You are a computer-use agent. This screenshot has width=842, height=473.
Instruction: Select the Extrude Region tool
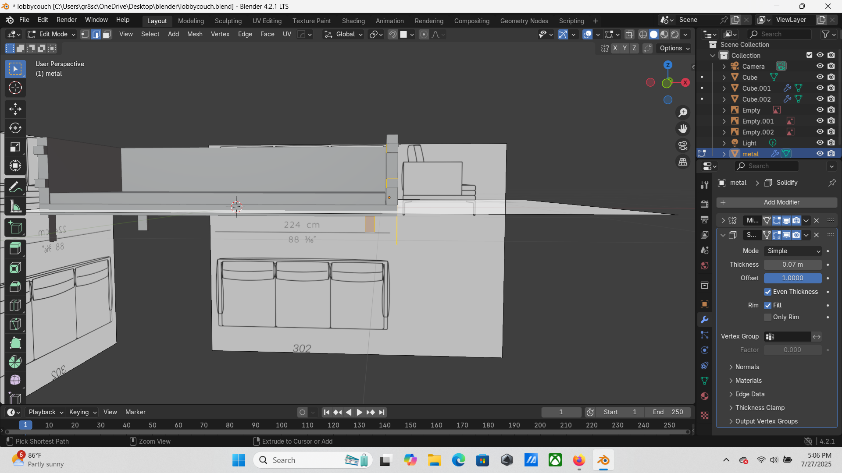pos(15,248)
